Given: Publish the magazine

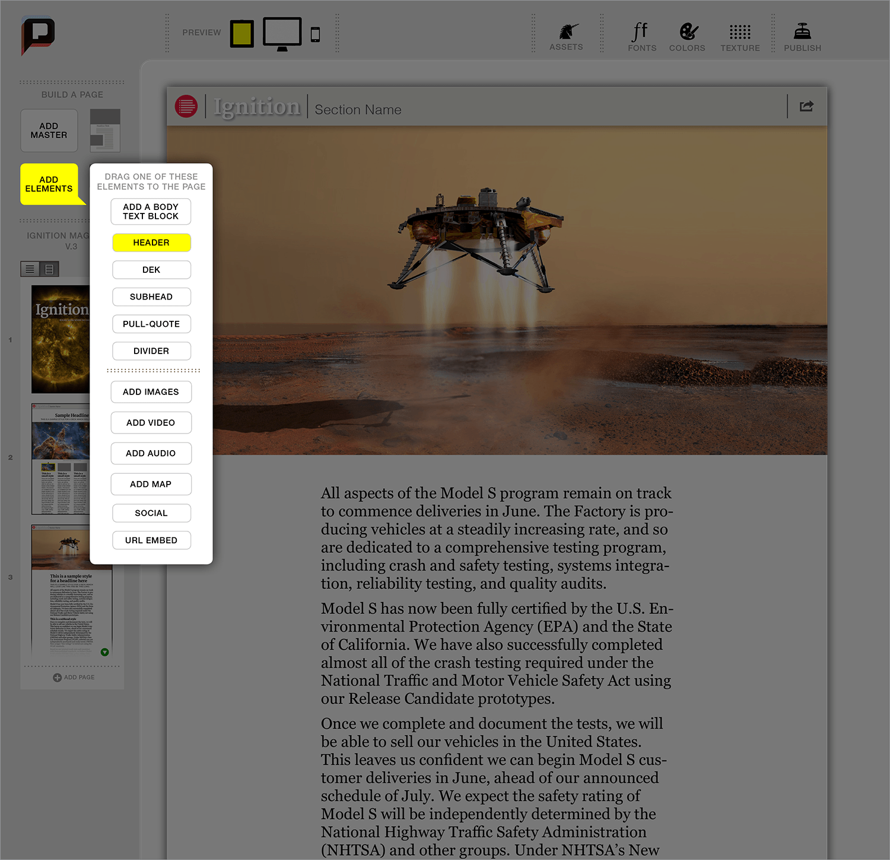Looking at the screenshot, I should 802,37.
